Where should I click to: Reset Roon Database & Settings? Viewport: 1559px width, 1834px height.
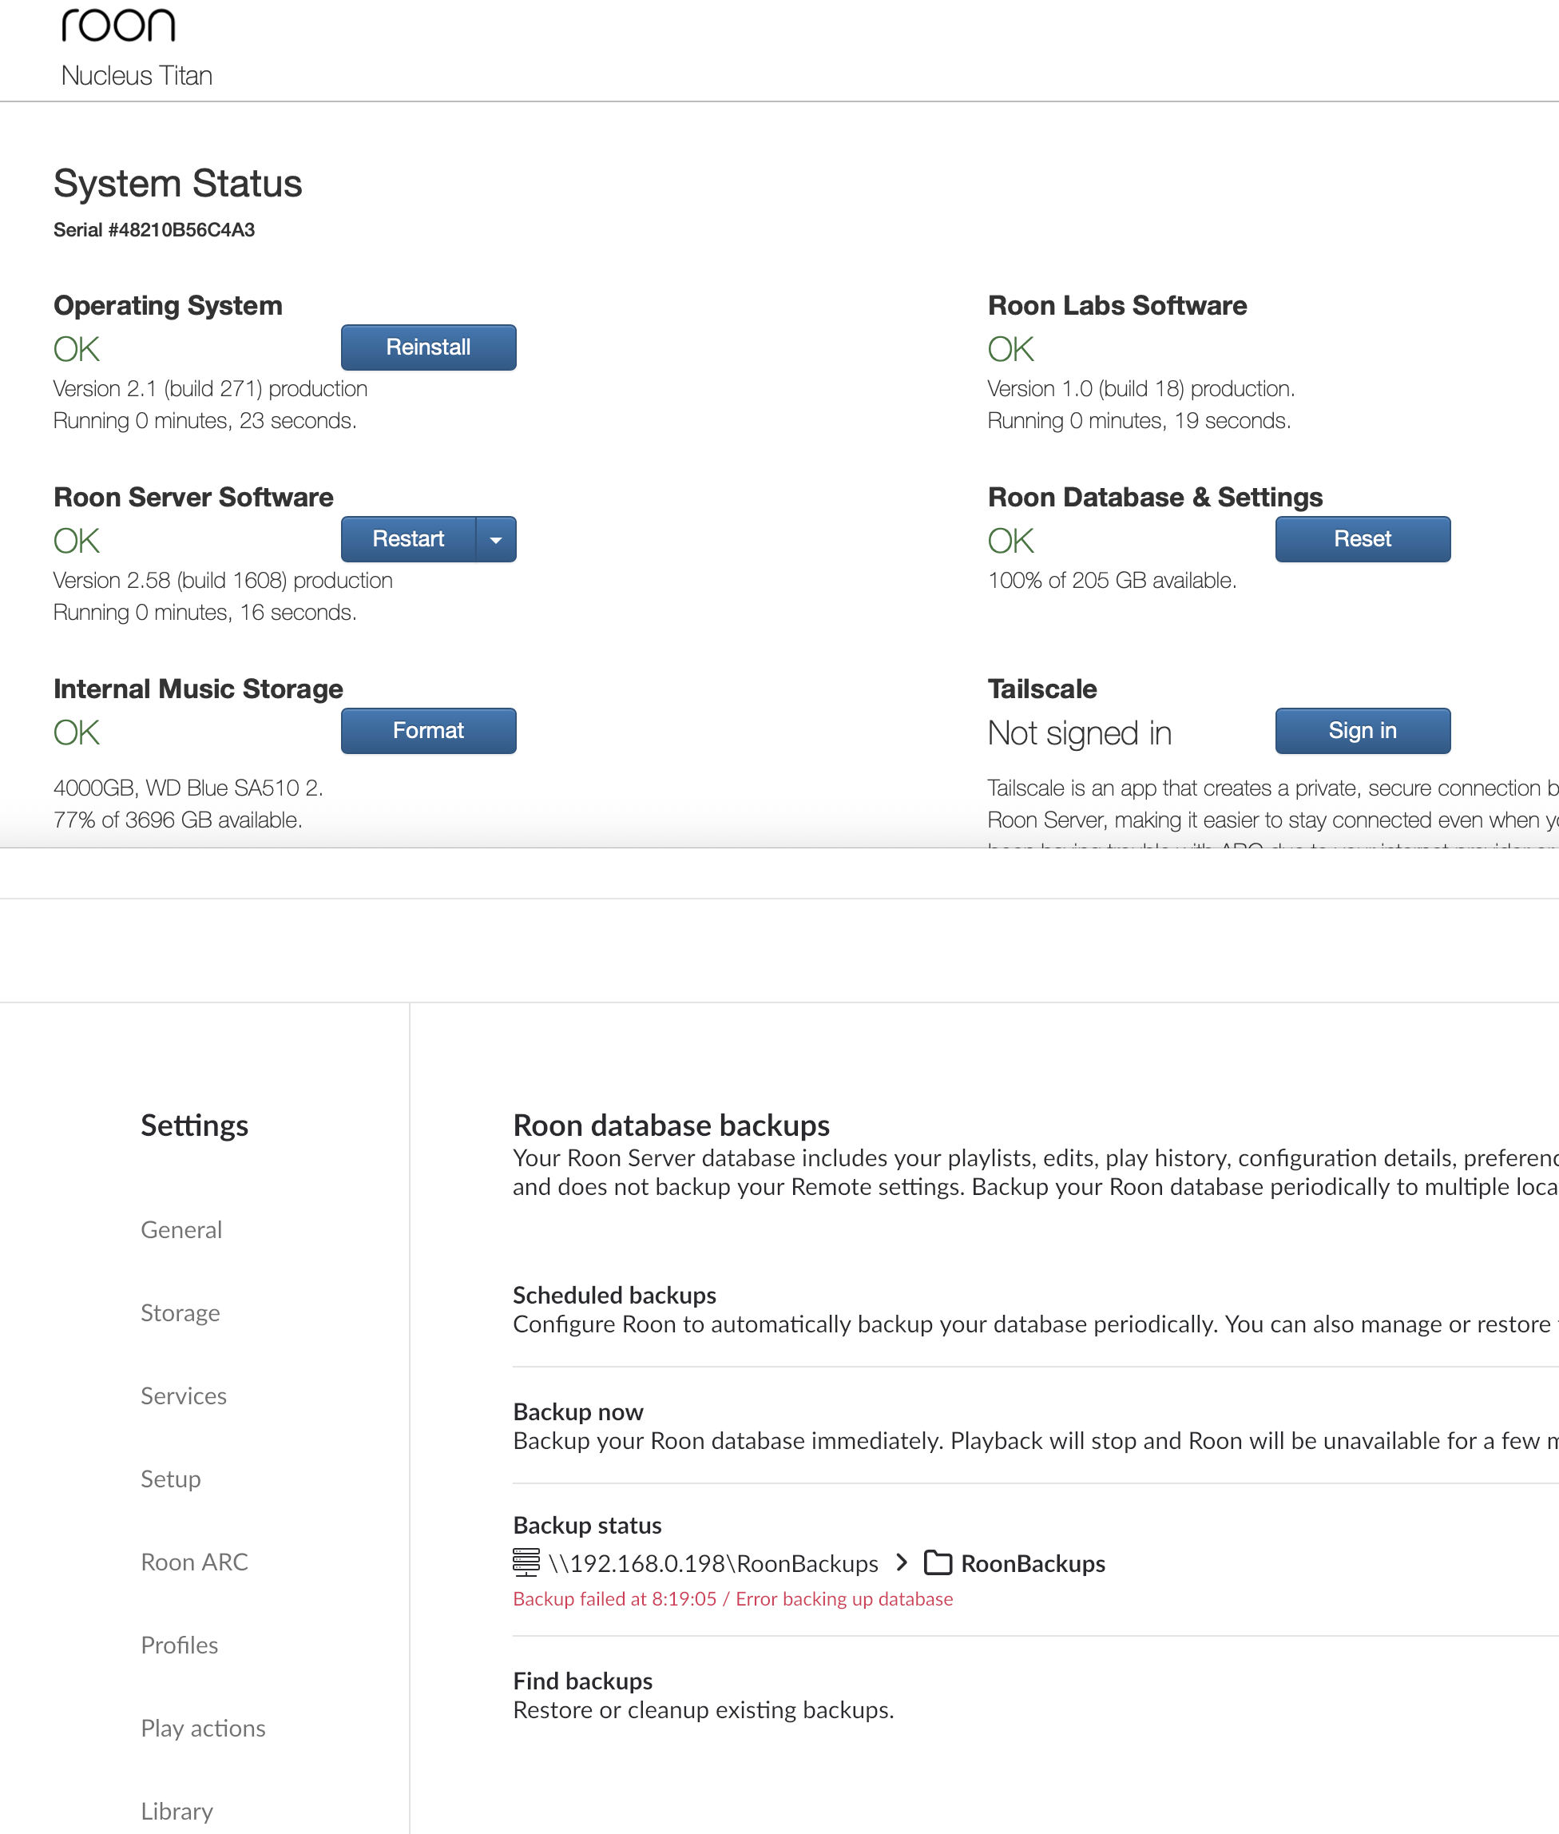[x=1361, y=539]
